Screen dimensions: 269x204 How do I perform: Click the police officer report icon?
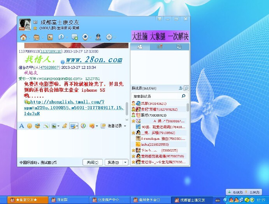(x=98, y=37)
